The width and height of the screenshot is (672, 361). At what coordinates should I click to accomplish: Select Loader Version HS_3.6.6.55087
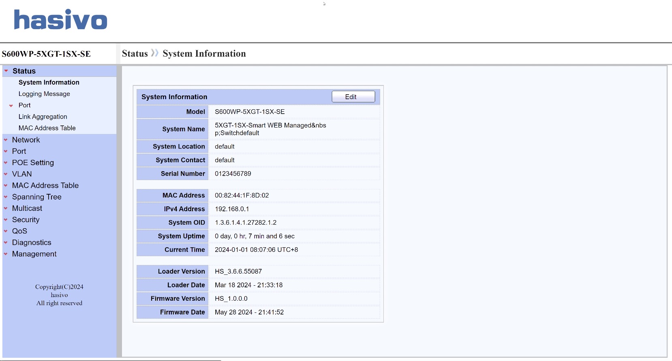click(238, 272)
